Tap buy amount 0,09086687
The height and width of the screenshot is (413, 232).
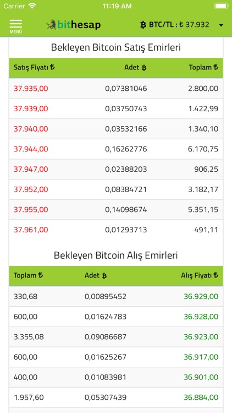point(106,337)
